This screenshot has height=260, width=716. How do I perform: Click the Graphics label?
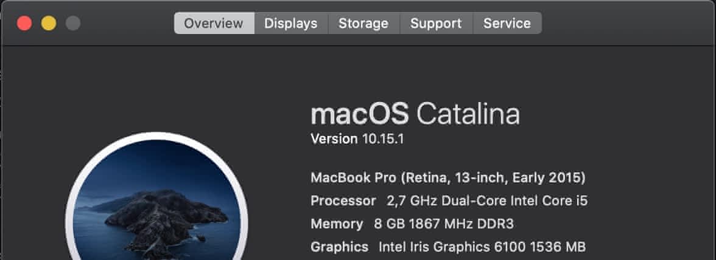pyautogui.click(x=339, y=247)
